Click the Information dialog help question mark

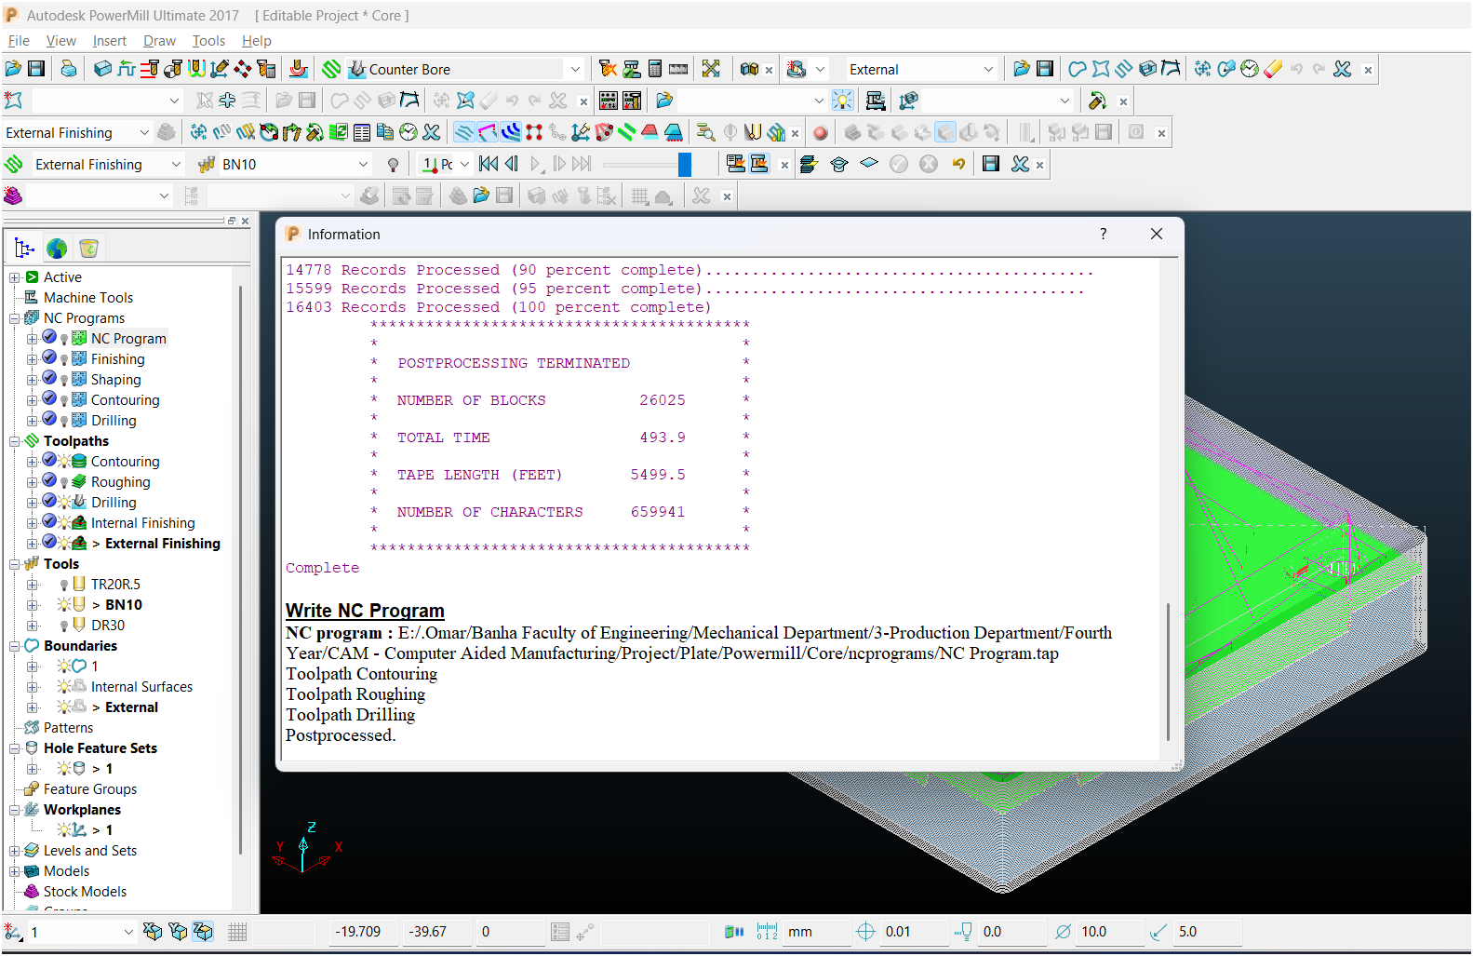point(1104,234)
